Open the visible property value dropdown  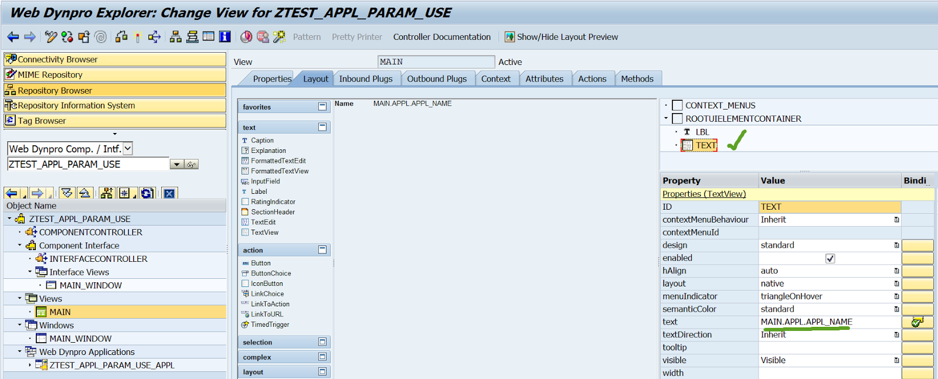coord(896,360)
